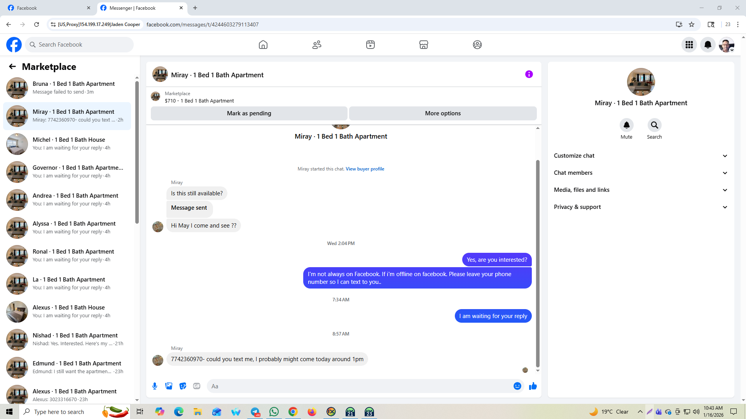This screenshot has height=419, width=746.
Task: Open Michel's 1 Bed 1 Bath House chat
Action: click(67, 144)
